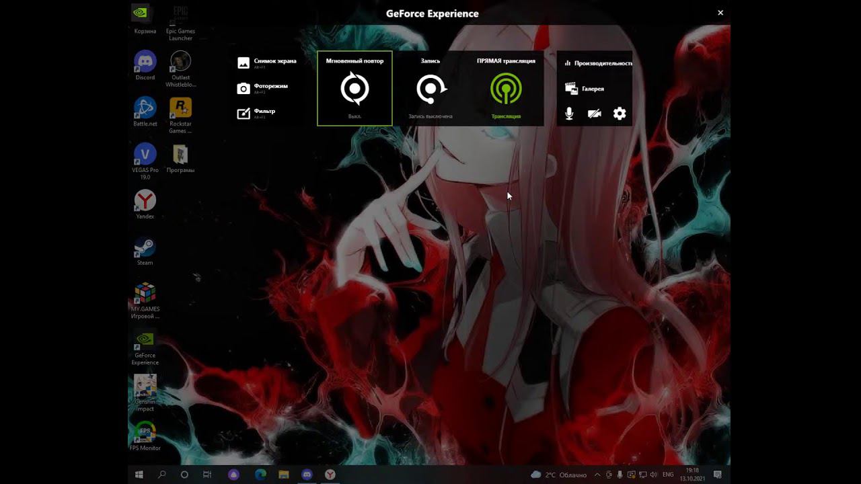Select the Rockstar Games desktop shortcut

180,115
